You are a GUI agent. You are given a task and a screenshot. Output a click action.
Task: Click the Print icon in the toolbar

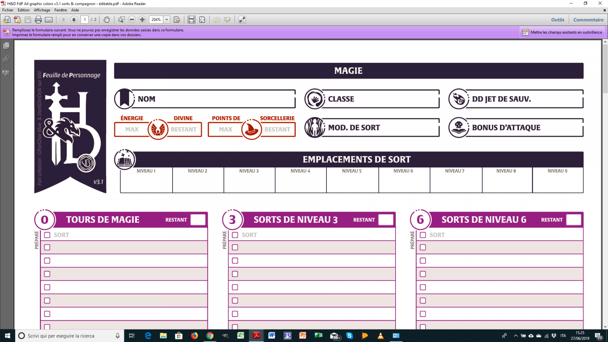pyautogui.click(x=38, y=20)
